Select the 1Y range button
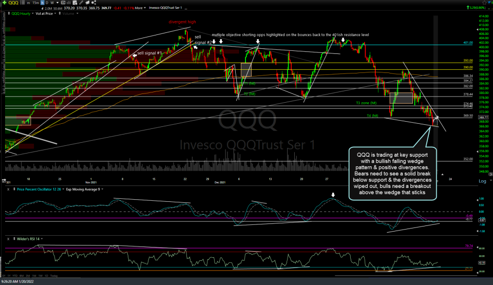This screenshot has height=285, width=493. pos(9,276)
